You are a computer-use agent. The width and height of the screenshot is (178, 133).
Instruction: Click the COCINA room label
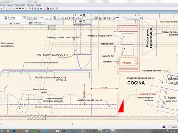tap(136, 83)
